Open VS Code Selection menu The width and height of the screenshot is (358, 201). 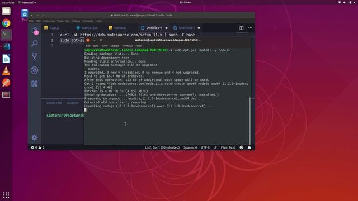(x=49, y=21)
